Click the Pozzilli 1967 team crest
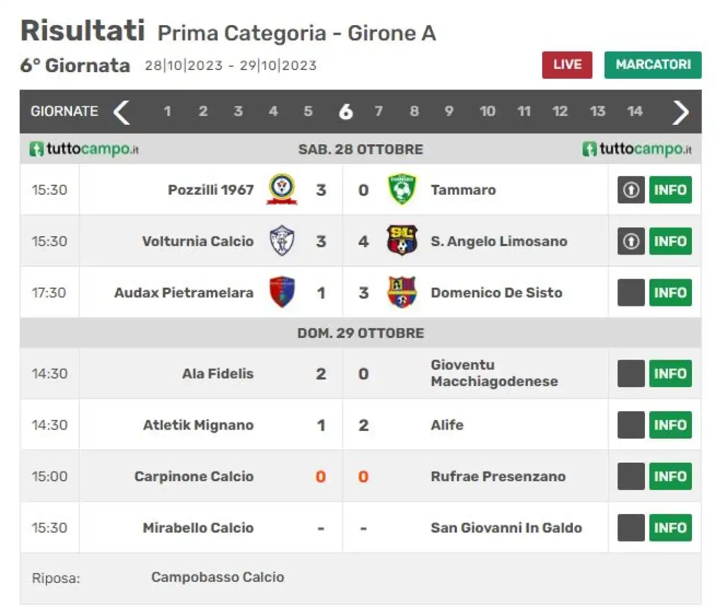 point(282,190)
